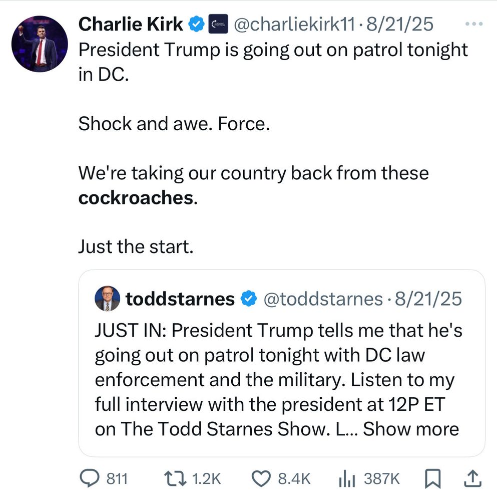Bookmark the tweet with the bookmark icon

(431, 478)
